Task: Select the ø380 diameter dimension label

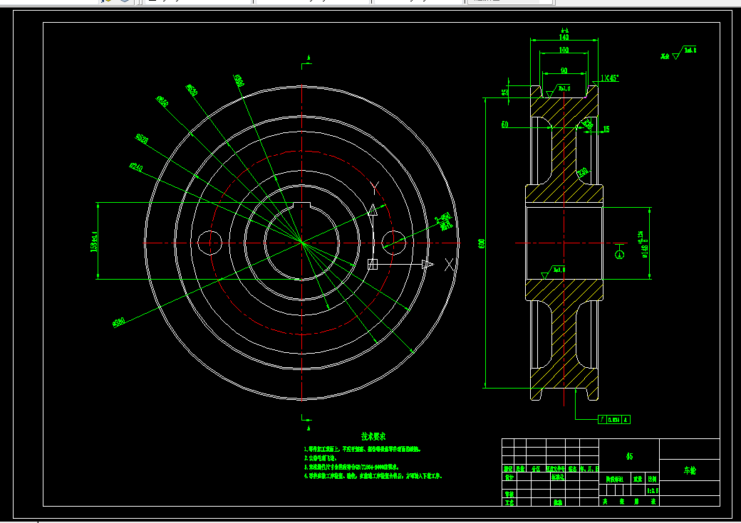Action: pos(119,323)
